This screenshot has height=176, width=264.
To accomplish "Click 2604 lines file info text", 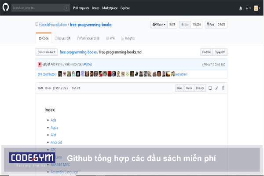I will (53, 88).
